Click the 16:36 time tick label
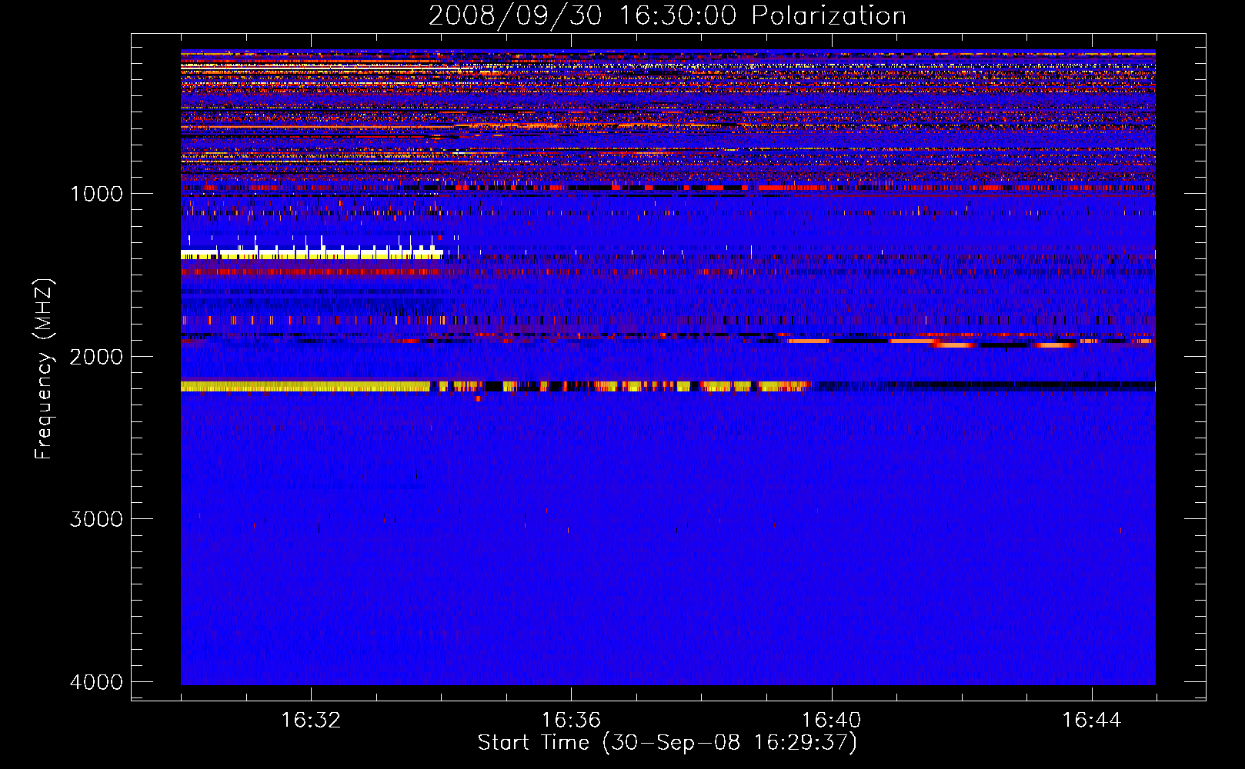Viewport: 1245px width, 769px height. pos(571,721)
